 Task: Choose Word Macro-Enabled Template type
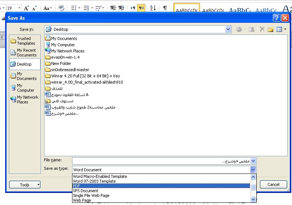pyautogui.click(x=161, y=176)
